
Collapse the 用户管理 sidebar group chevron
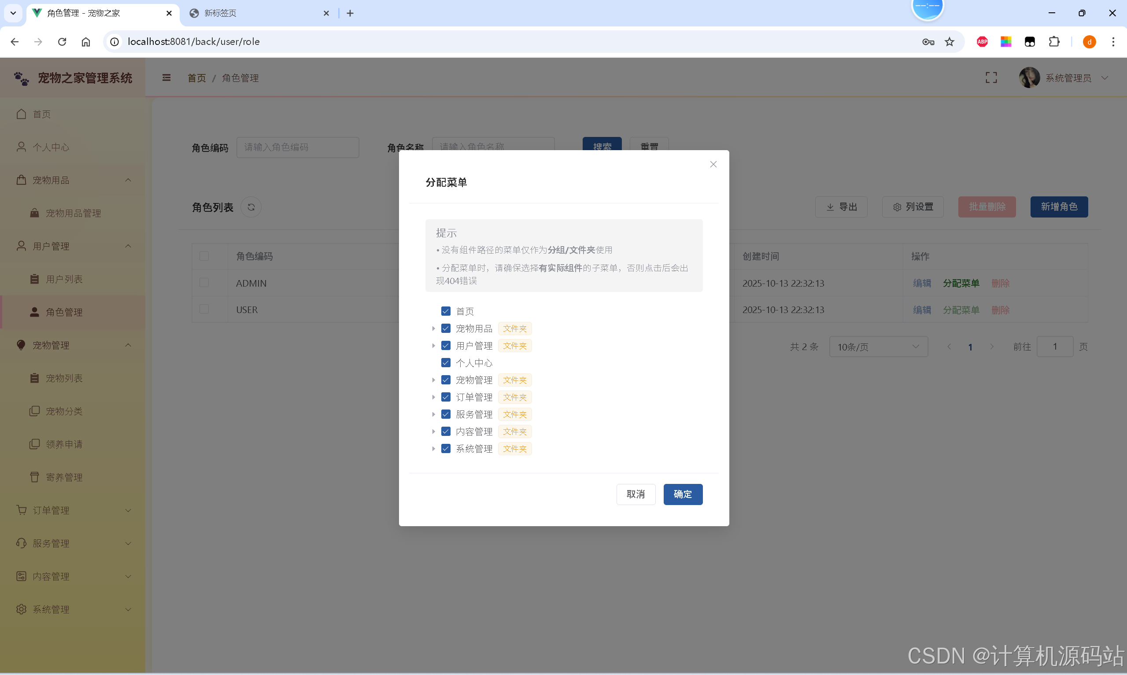pos(128,246)
